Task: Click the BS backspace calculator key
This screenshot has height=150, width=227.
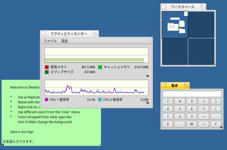Action: pyautogui.click(x=192, y=124)
